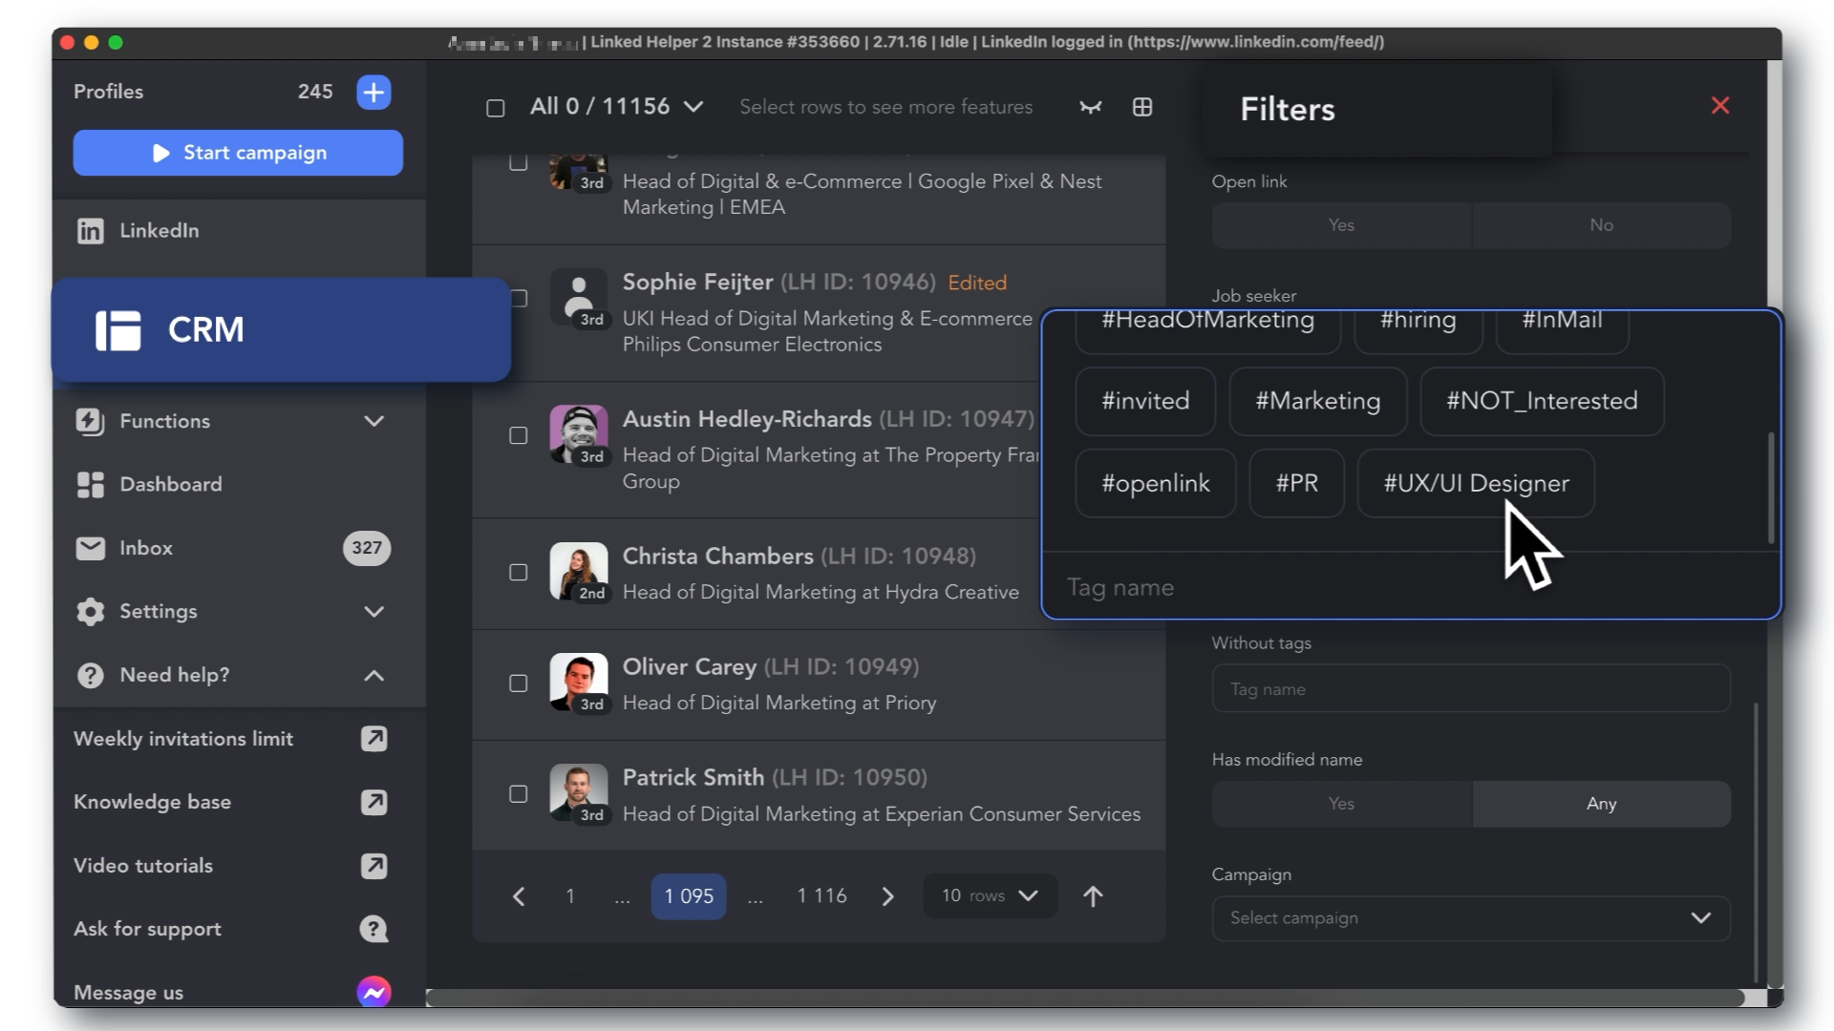The image size is (1834, 1031).
Task: Click Austin Hedley-Richards' profile photo
Action: (x=579, y=434)
